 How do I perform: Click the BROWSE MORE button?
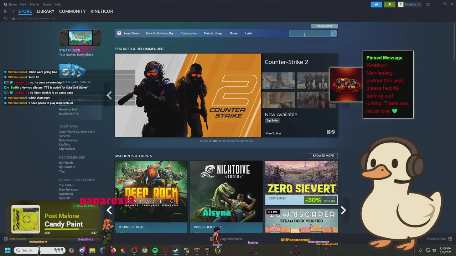323,156
